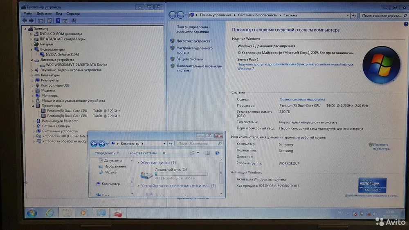Open the Вид menu in Device Manager

click(59, 13)
